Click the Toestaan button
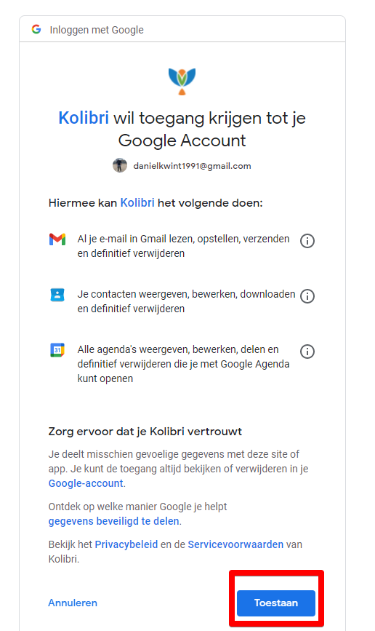375x631 pixels. (276, 603)
